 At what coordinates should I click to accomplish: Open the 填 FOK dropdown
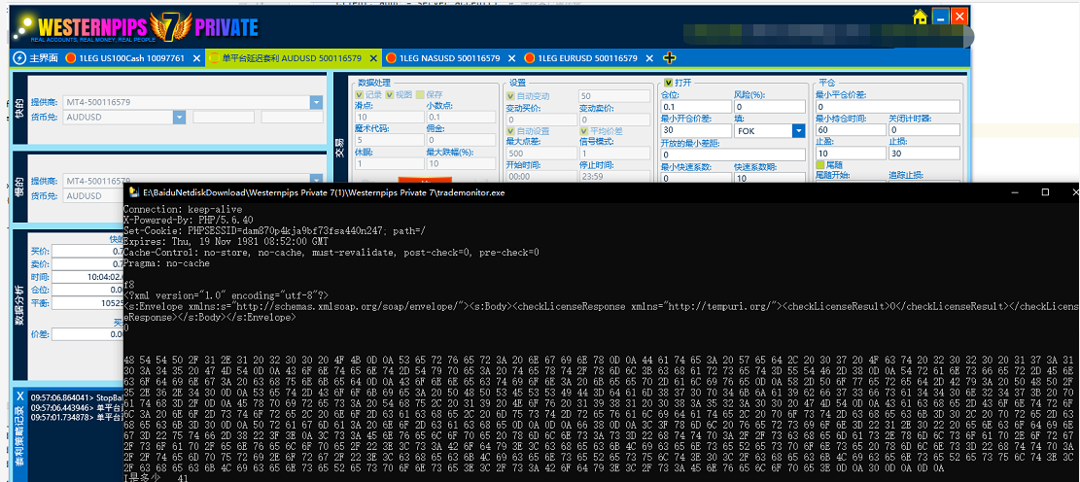[798, 130]
